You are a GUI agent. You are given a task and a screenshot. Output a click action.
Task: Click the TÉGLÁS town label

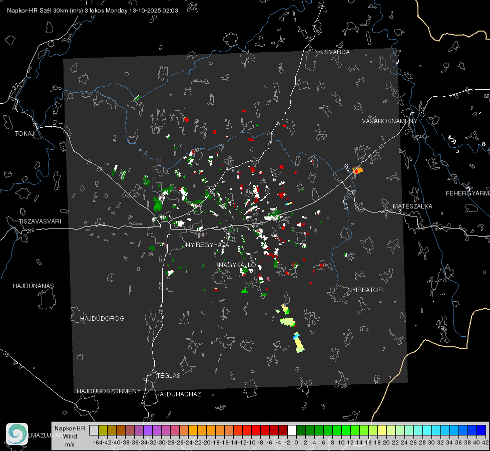pos(169,375)
